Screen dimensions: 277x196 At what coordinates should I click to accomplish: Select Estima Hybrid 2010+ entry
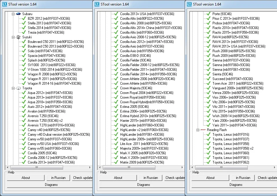click(148, 116)
